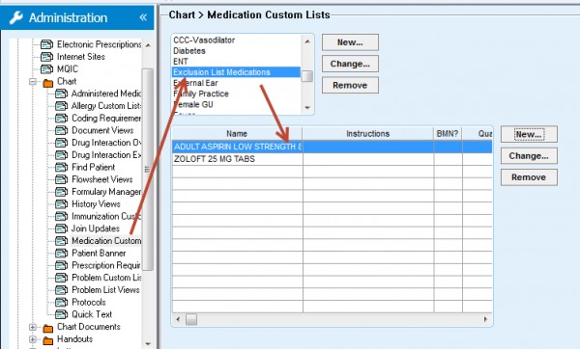
Task: Click the Allergy Custom Lists item icon
Action: (x=61, y=106)
